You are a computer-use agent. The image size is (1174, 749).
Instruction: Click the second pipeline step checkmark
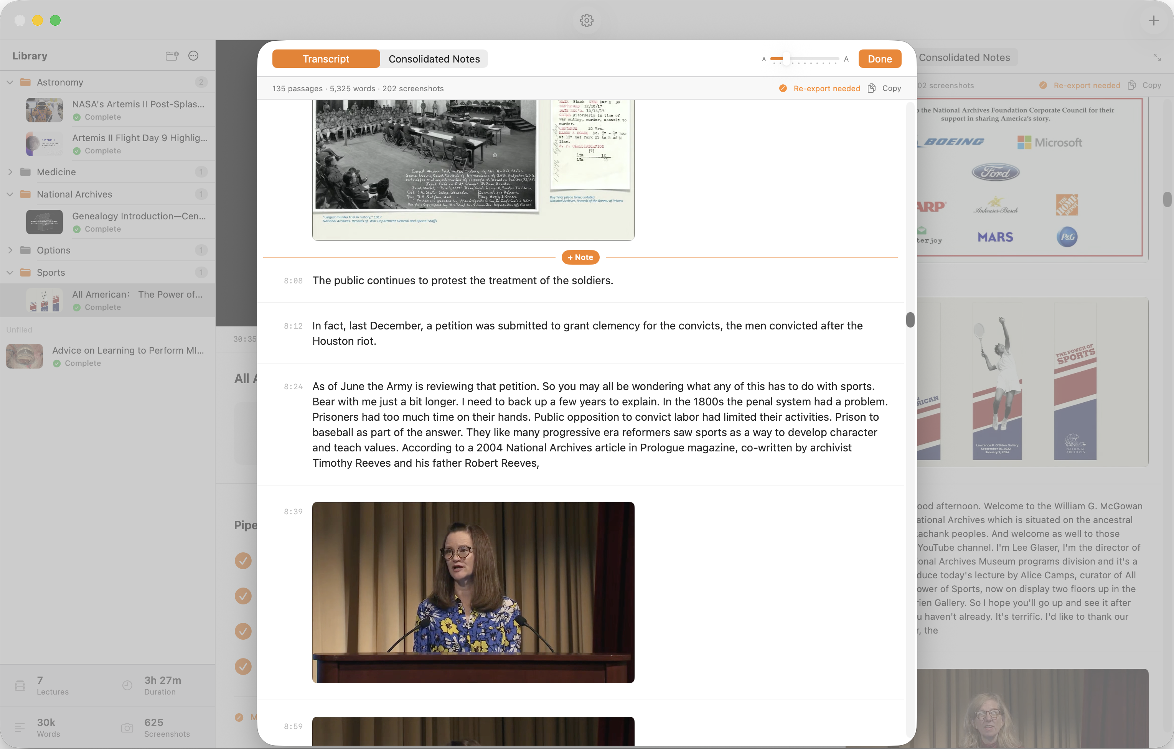(243, 596)
